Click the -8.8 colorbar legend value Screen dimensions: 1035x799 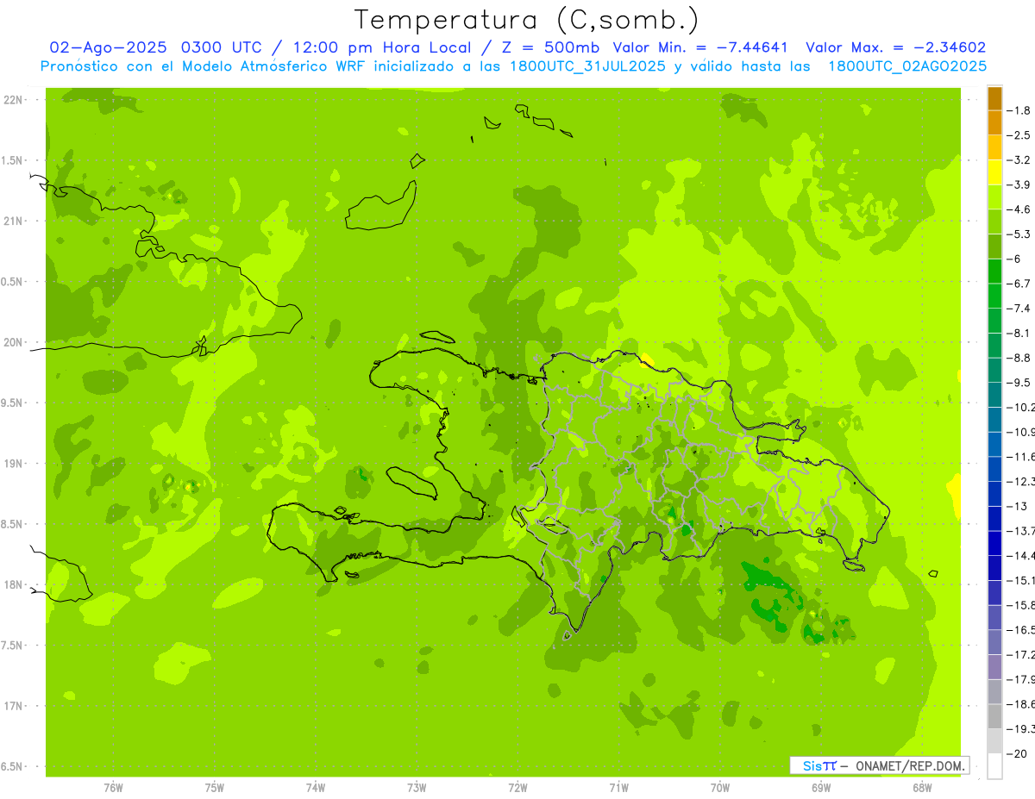[1019, 358]
